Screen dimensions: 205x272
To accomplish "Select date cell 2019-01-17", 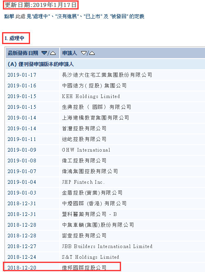I will point(22,75).
